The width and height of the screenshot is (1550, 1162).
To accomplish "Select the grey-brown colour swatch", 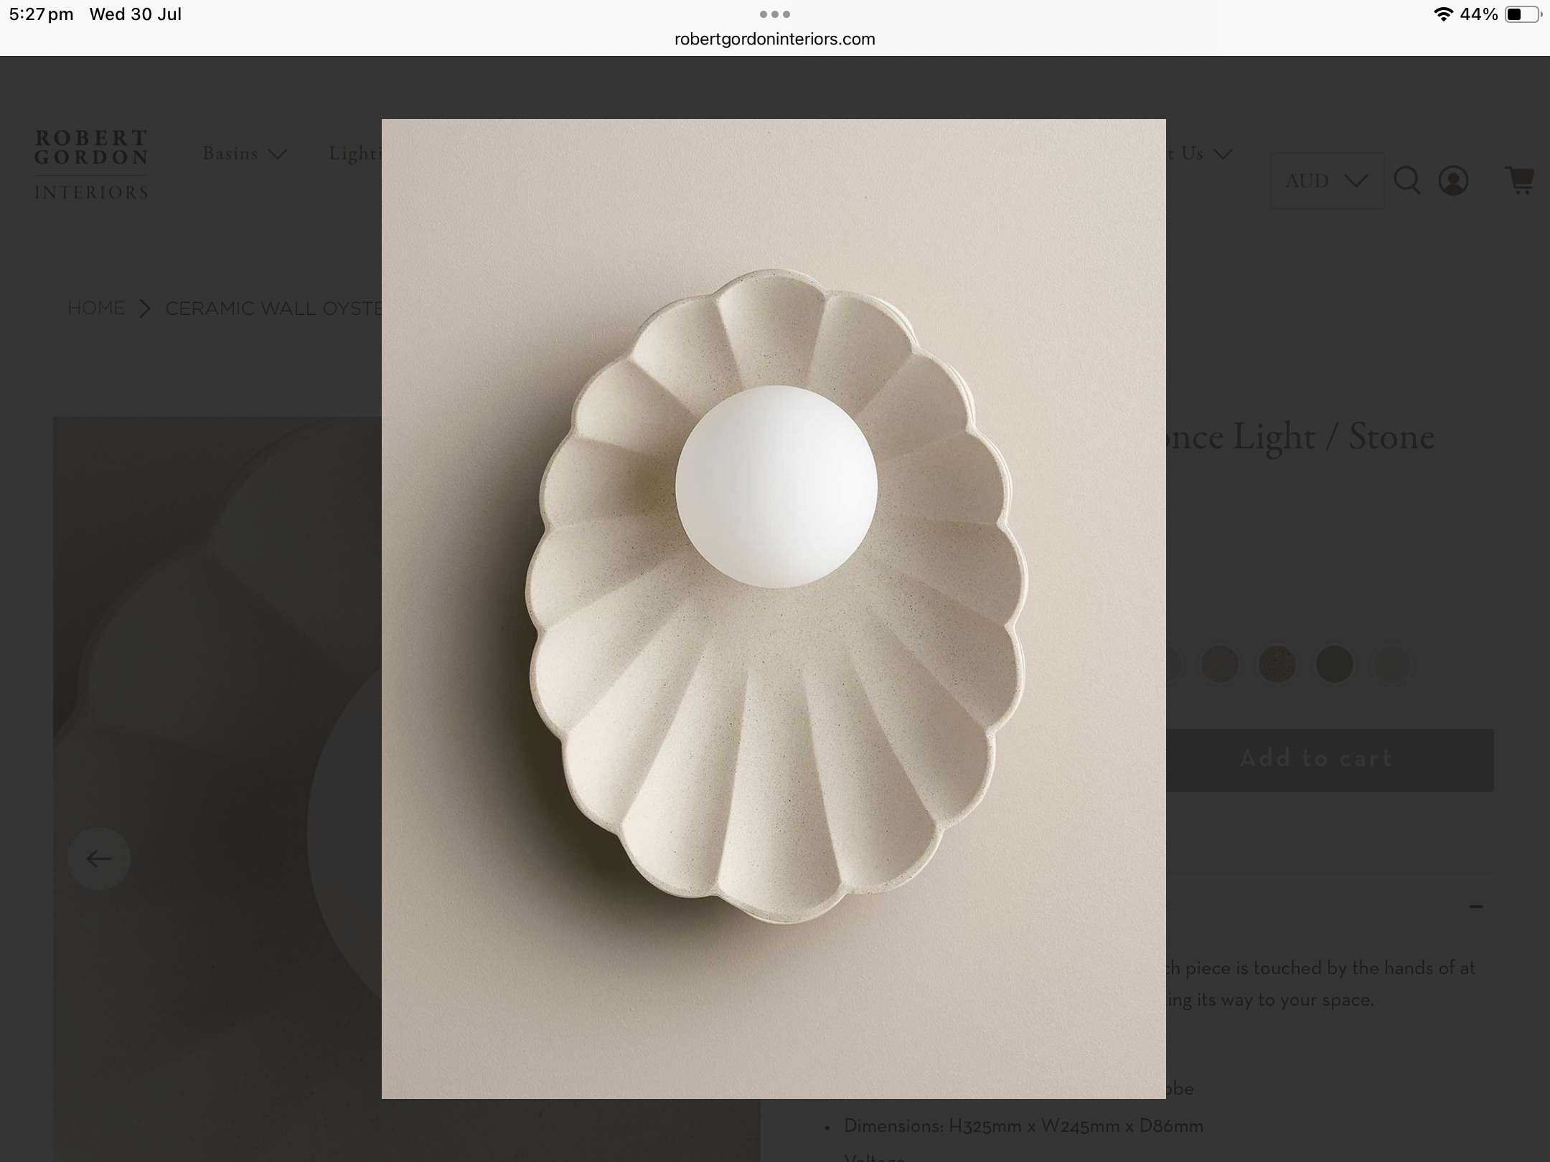I will point(1220,664).
